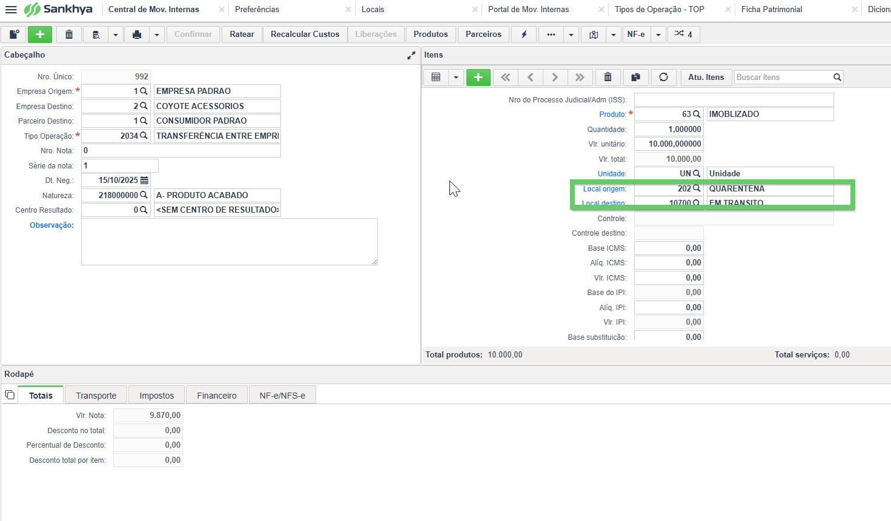Expand the NF-e dropdown arrow
Viewport: 891px width, 521px height.
click(x=658, y=35)
